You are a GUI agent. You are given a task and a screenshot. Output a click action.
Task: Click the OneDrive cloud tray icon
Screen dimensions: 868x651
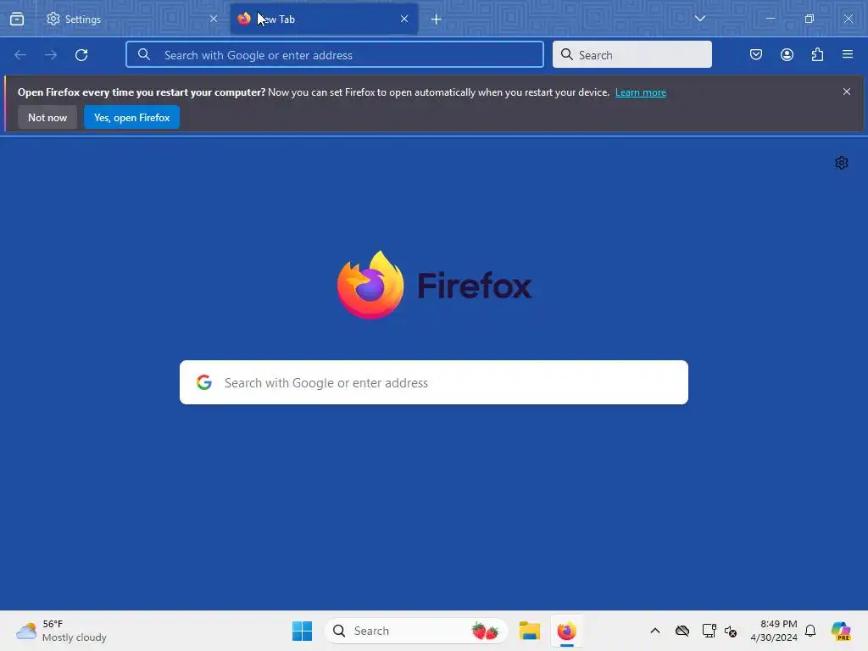[682, 631]
